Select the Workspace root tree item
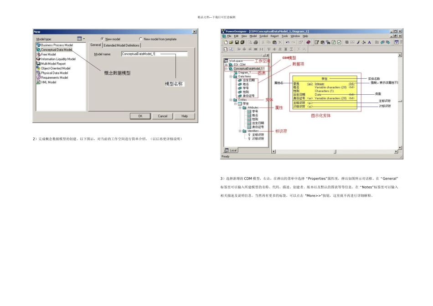 (233, 61)
